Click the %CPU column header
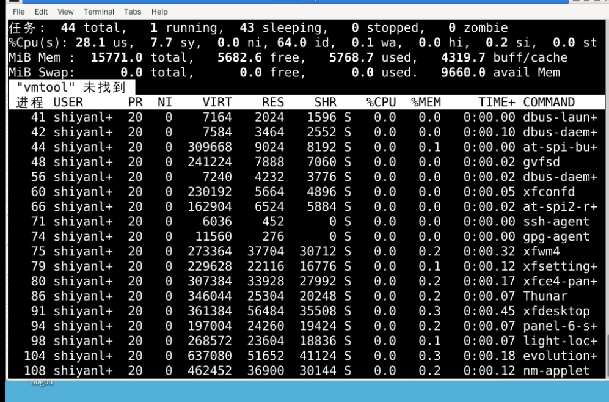Screen dimensions: 609x402 [381, 102]
